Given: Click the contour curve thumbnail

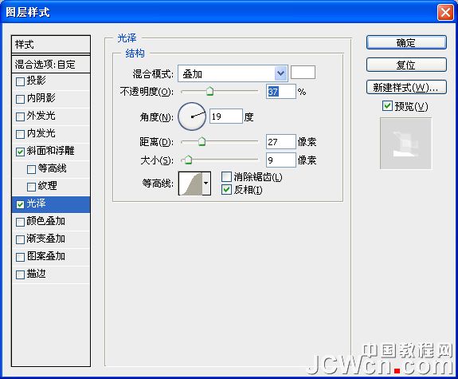Looking at the screenshot, I should pyautogui.click(x=190, y=184).
